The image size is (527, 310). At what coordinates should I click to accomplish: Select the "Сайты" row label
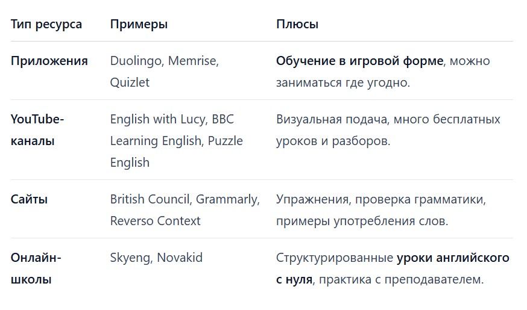29,199
